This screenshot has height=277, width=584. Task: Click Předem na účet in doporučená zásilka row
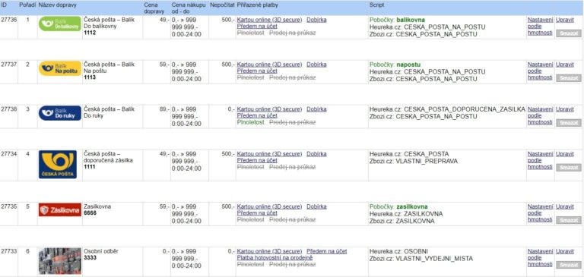pyautogui.click(x=257, y=160)
